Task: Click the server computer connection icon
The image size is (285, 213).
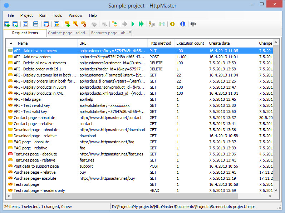Action: click(x=152, y=24)
